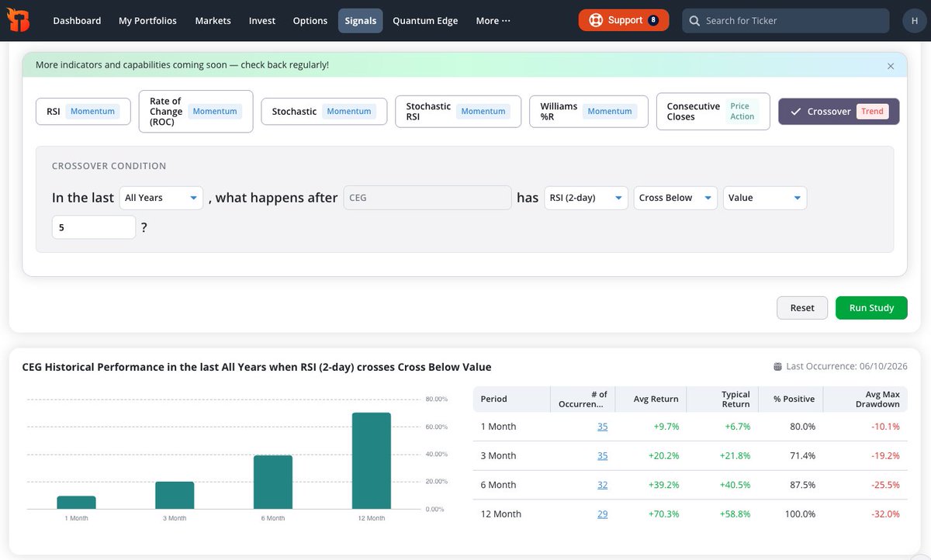Click the calendar icon near Last Occurrence

[778, 367]
